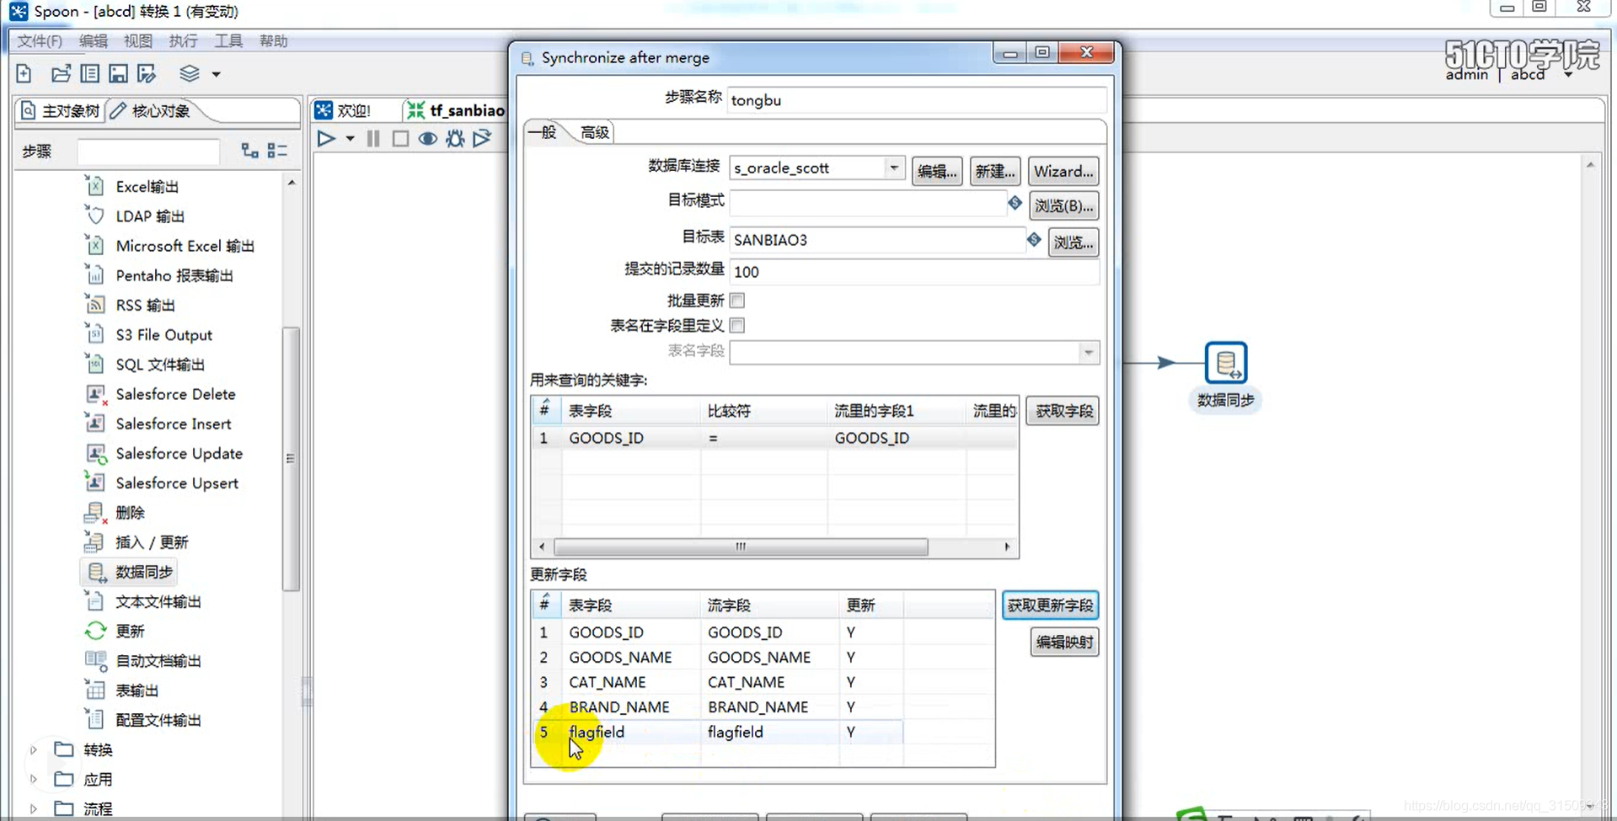Switch to the 高级 tab

pos(595,132)
